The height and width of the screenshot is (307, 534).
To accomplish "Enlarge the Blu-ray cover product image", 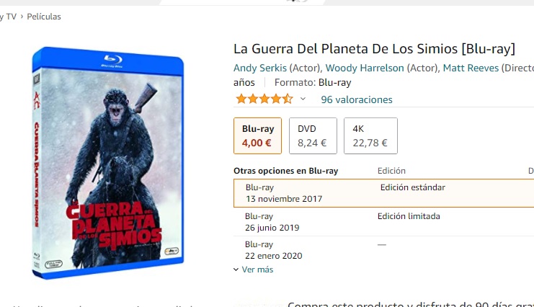I will pyautogui.click(x=108, y=163).
